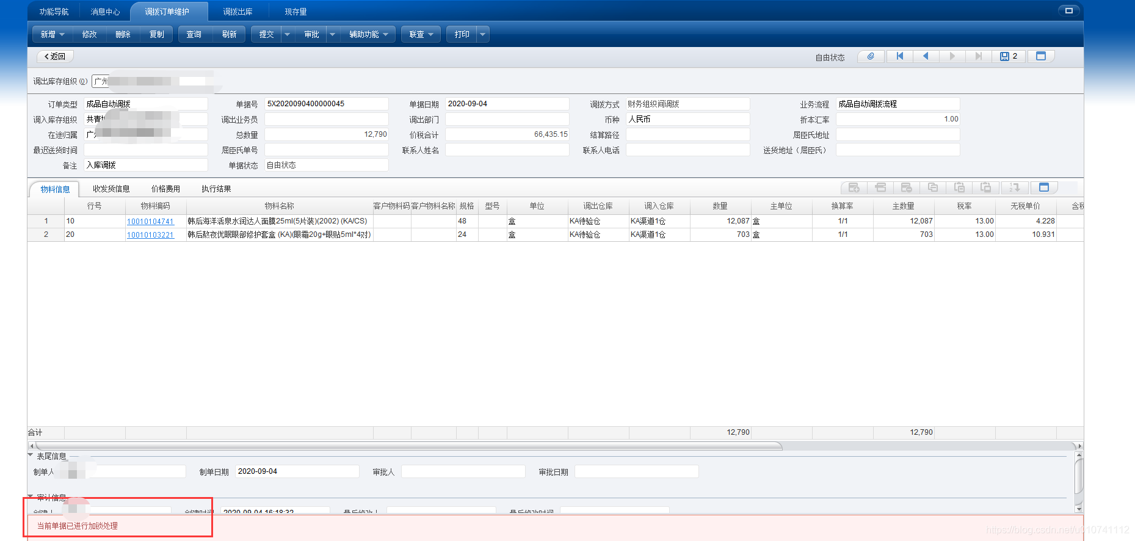Click the 调出业务员 input field
The image size is (1135, 541).
(327, 119)
